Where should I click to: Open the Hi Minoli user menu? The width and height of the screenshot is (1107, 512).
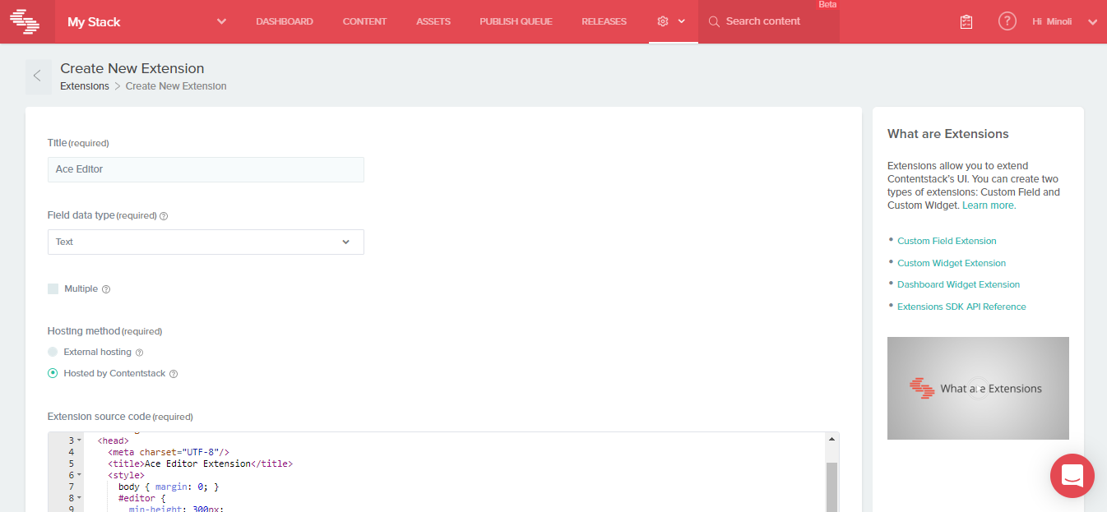coord(1064,21)
